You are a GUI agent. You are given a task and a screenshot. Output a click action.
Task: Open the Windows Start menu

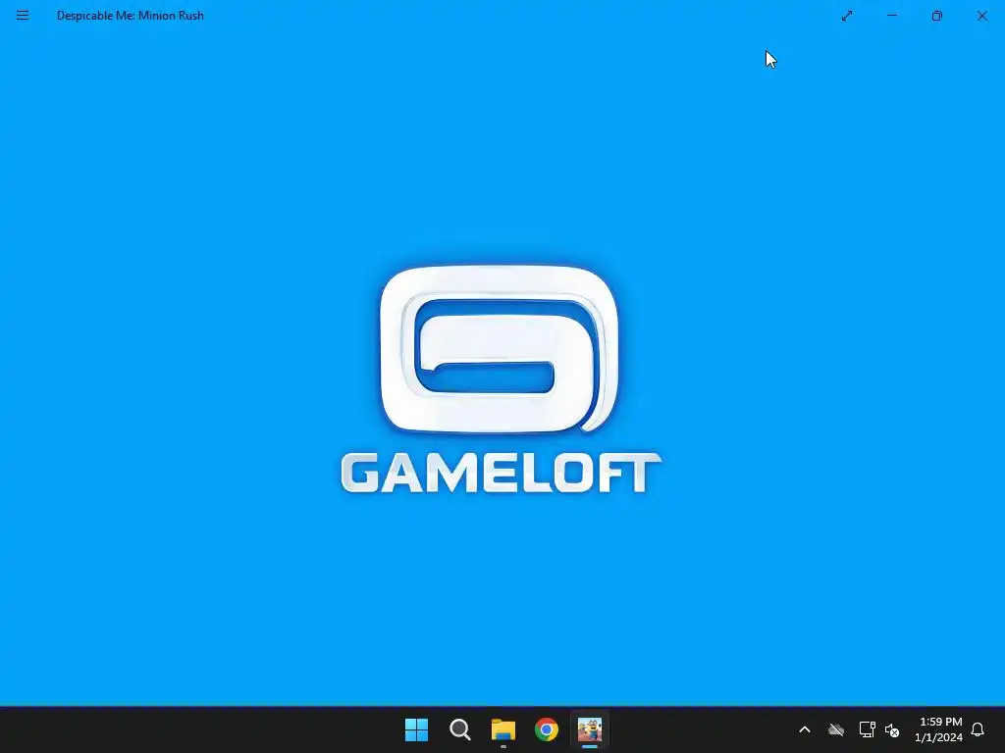tap(416, 729)
